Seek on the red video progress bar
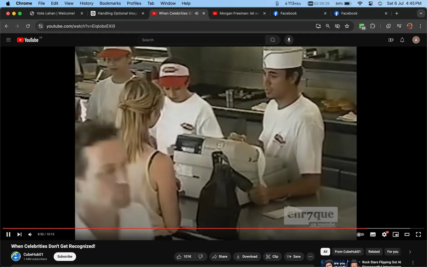Image resolution: width=427 pixels, height=267 pixels. 213,228
